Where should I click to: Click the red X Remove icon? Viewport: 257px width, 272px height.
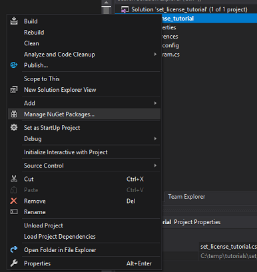pos(14,201)
